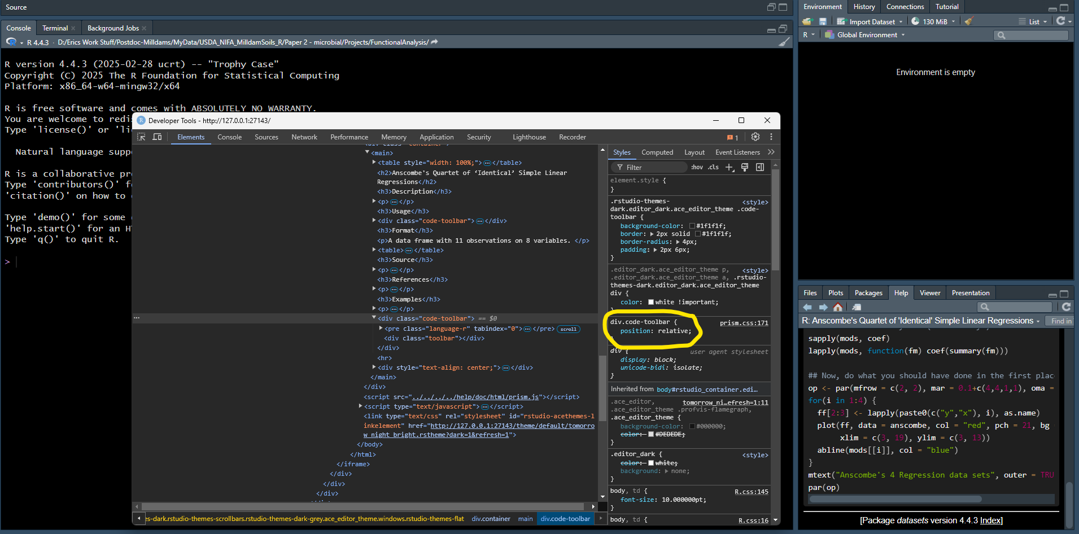Open the DevTools three-dot customize menu

[771, 137]
